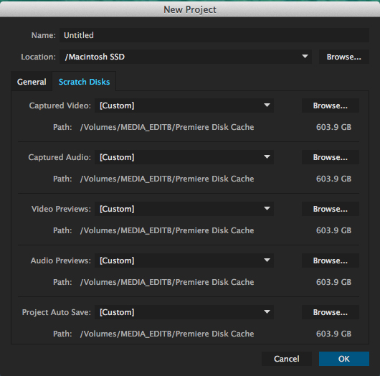Open the Audio Previews dropdown

184,260
